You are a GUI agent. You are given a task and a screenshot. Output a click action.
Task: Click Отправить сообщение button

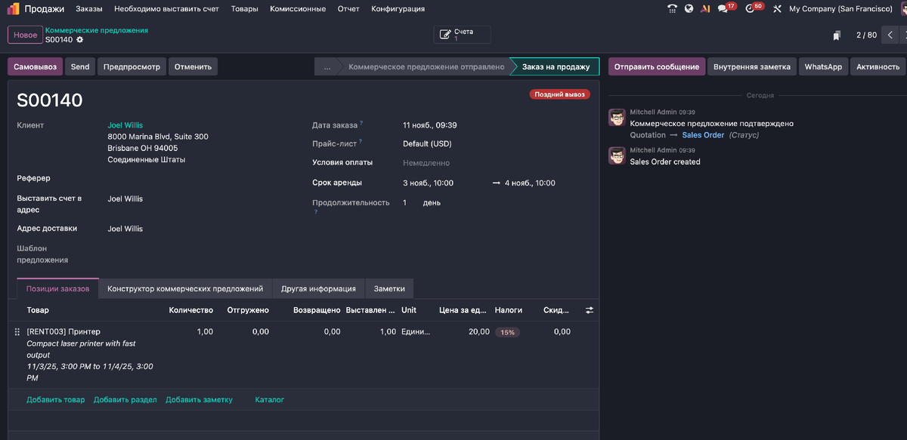[x=657, y=66]
